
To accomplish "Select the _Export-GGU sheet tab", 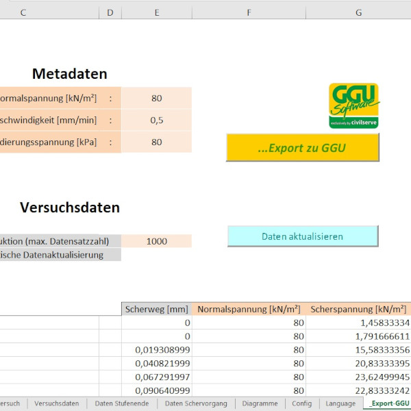I will tap(388, 403).
